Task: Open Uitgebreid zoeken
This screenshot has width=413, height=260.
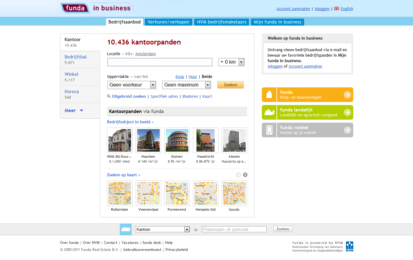Action: [x=129, y=96]
